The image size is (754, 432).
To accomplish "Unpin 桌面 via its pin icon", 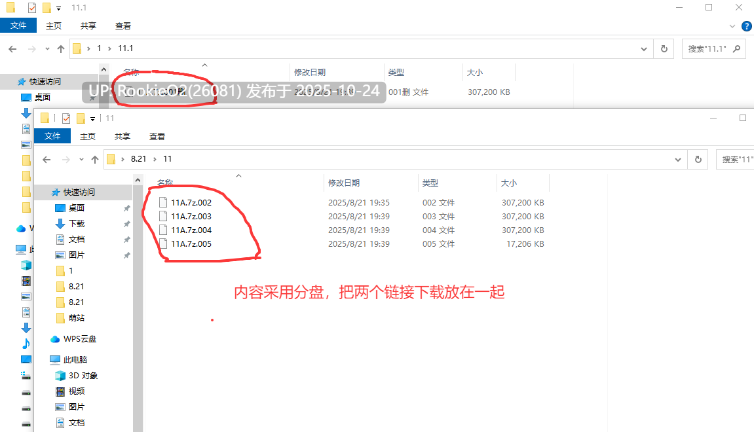I will coord(126,208).
